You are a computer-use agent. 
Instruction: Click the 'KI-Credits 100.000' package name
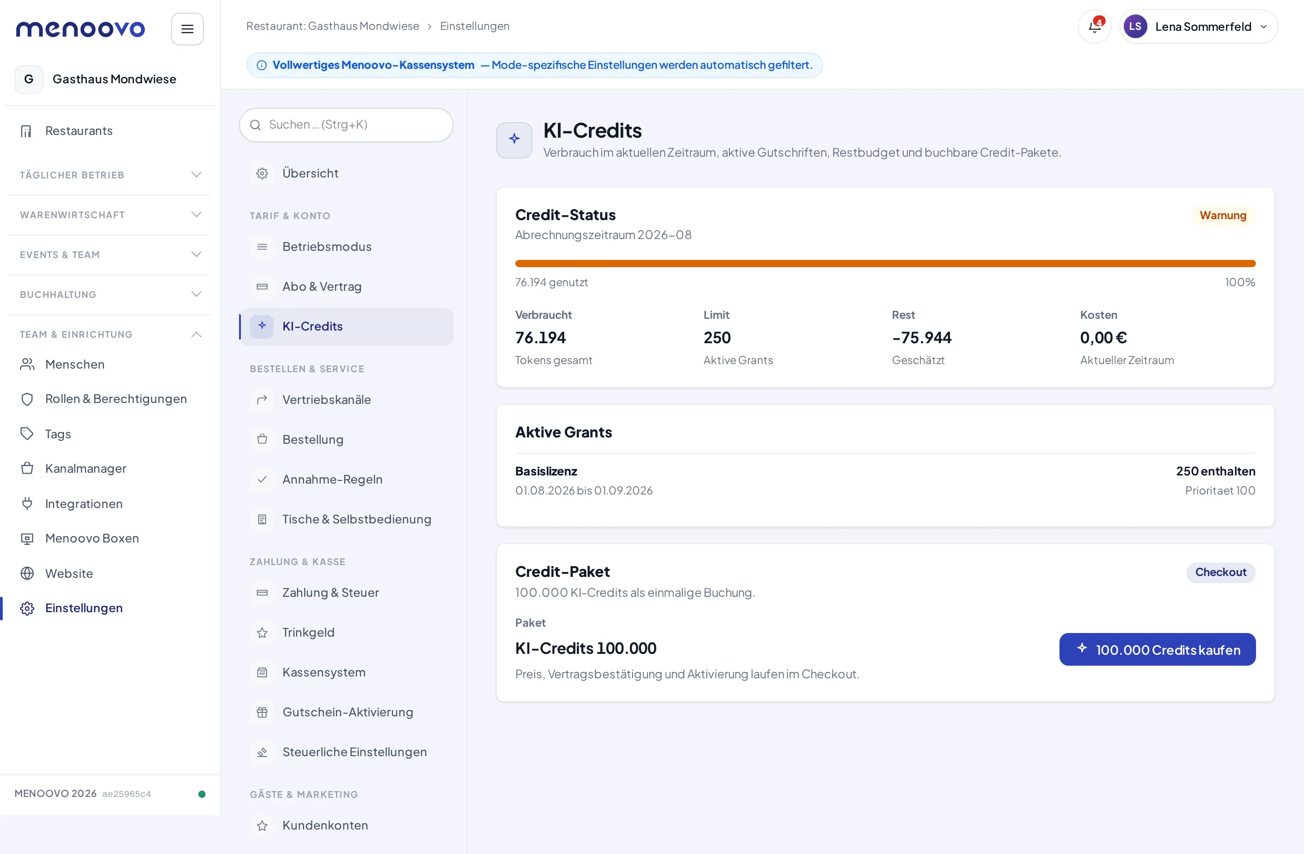click(x=585, y=648)
